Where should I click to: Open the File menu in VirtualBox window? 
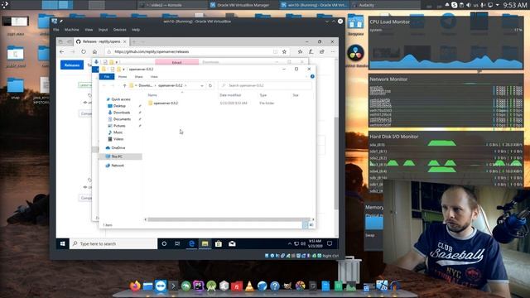click(x=56, y=30)
